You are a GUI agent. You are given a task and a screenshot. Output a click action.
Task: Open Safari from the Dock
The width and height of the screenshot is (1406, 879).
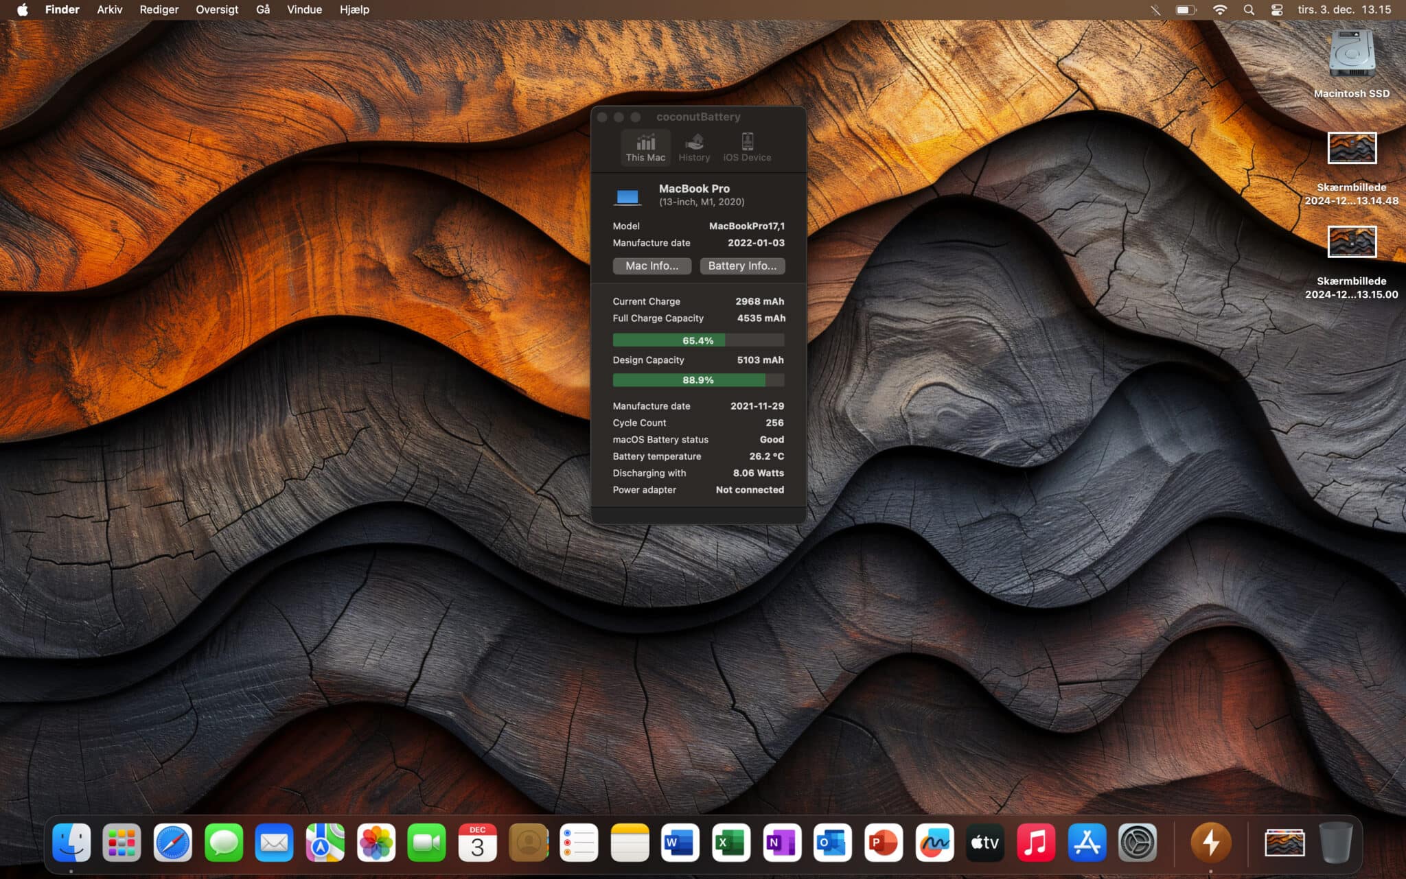[172, 843]
